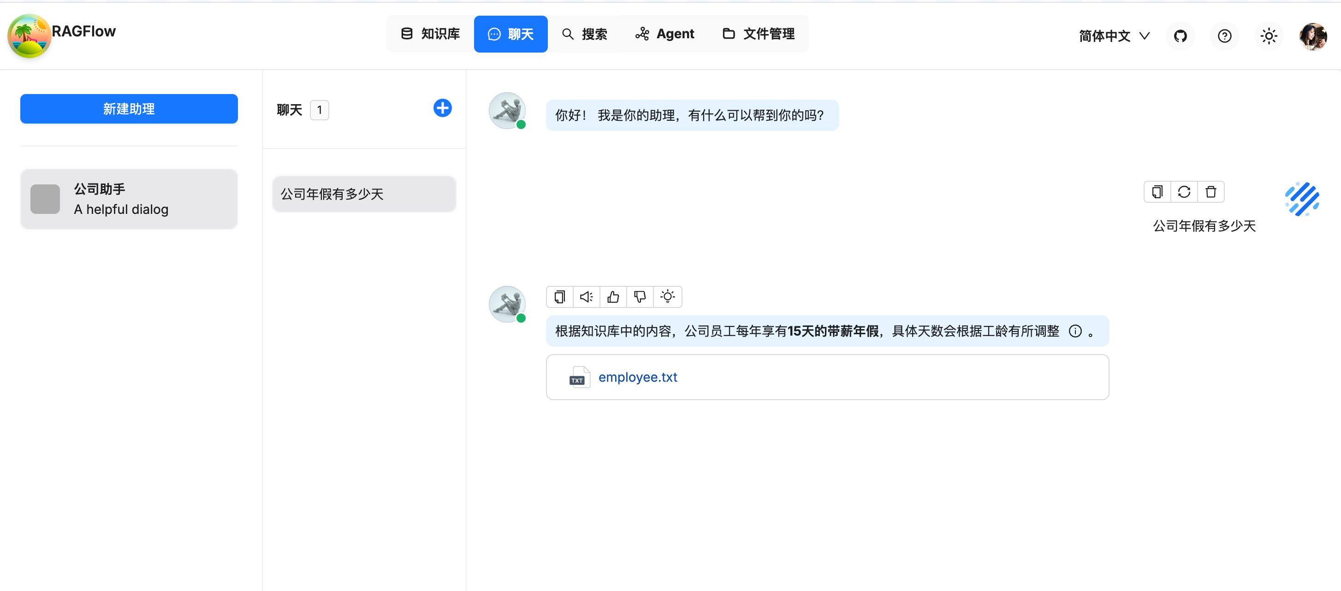
Task: Read the answer aloud with speaker icon
Action: tap(586, 297)
